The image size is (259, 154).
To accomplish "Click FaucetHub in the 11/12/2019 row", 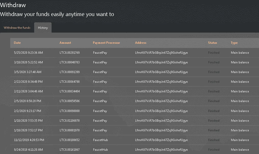I will coord(101,140).
